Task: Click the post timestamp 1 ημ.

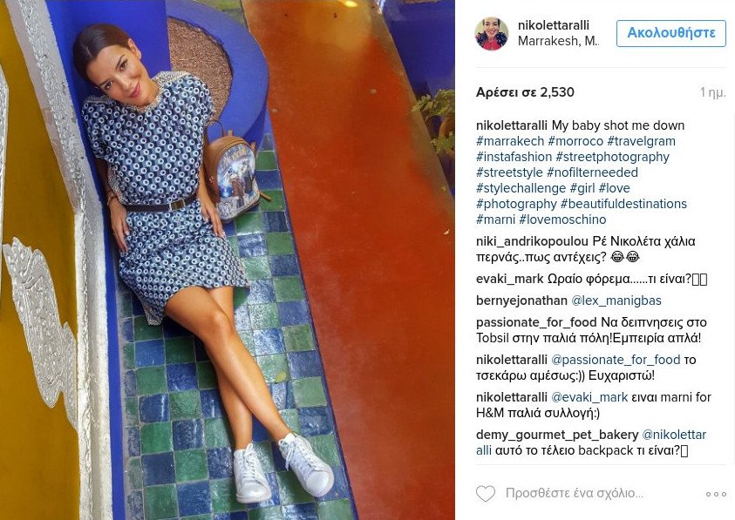Action: click(x=713, y=92)
